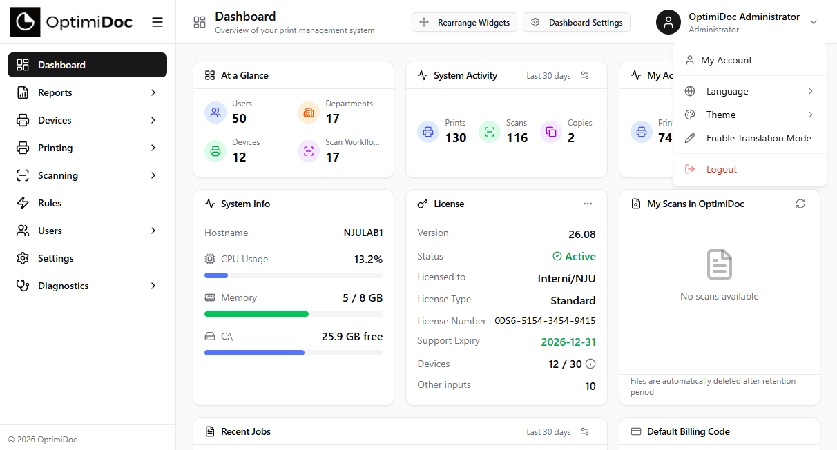Image resolution: width=837 pixels, height=450 pixels.
Task: Click the key icon beside License title
Action: tap(423, 204)
